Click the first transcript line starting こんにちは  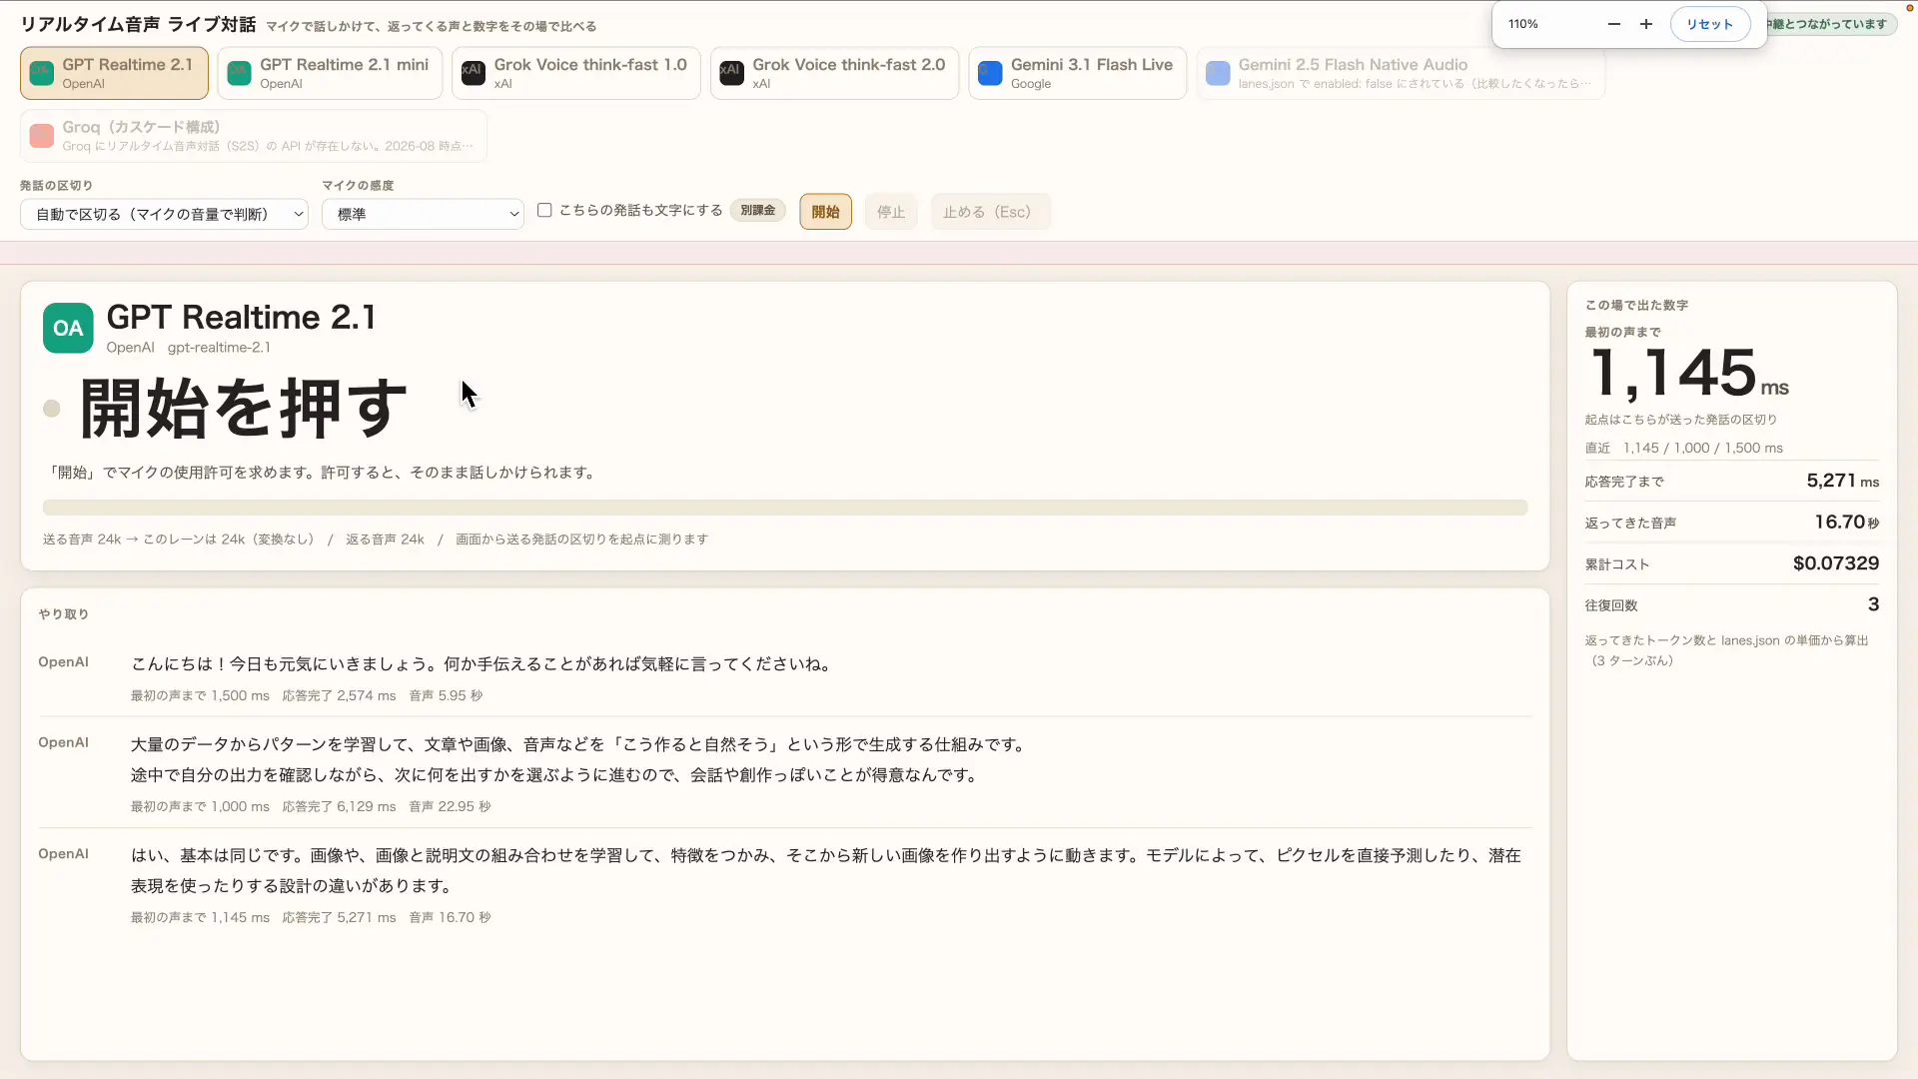[484, 664]
